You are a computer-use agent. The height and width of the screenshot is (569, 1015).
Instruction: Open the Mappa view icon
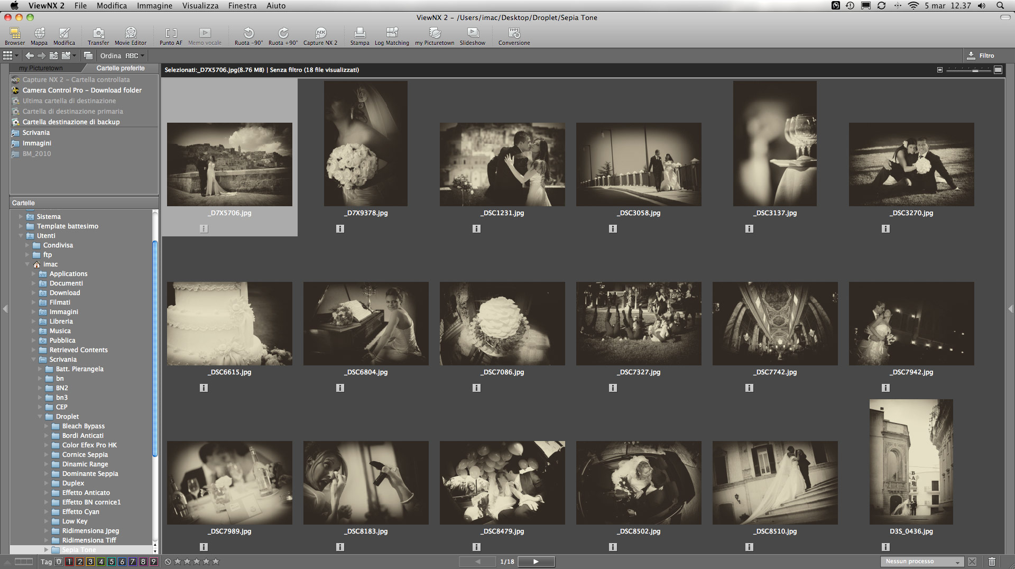(39, 36)
